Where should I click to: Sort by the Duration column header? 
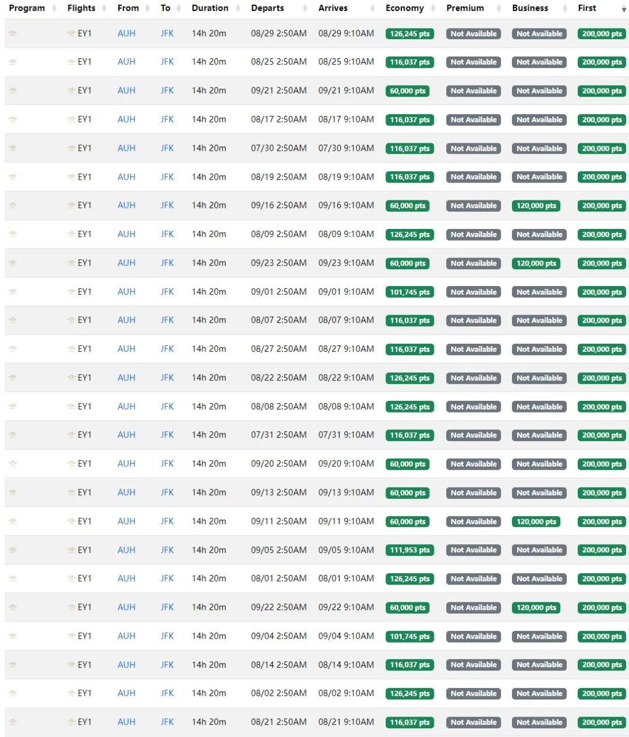[x=210, y=8]
